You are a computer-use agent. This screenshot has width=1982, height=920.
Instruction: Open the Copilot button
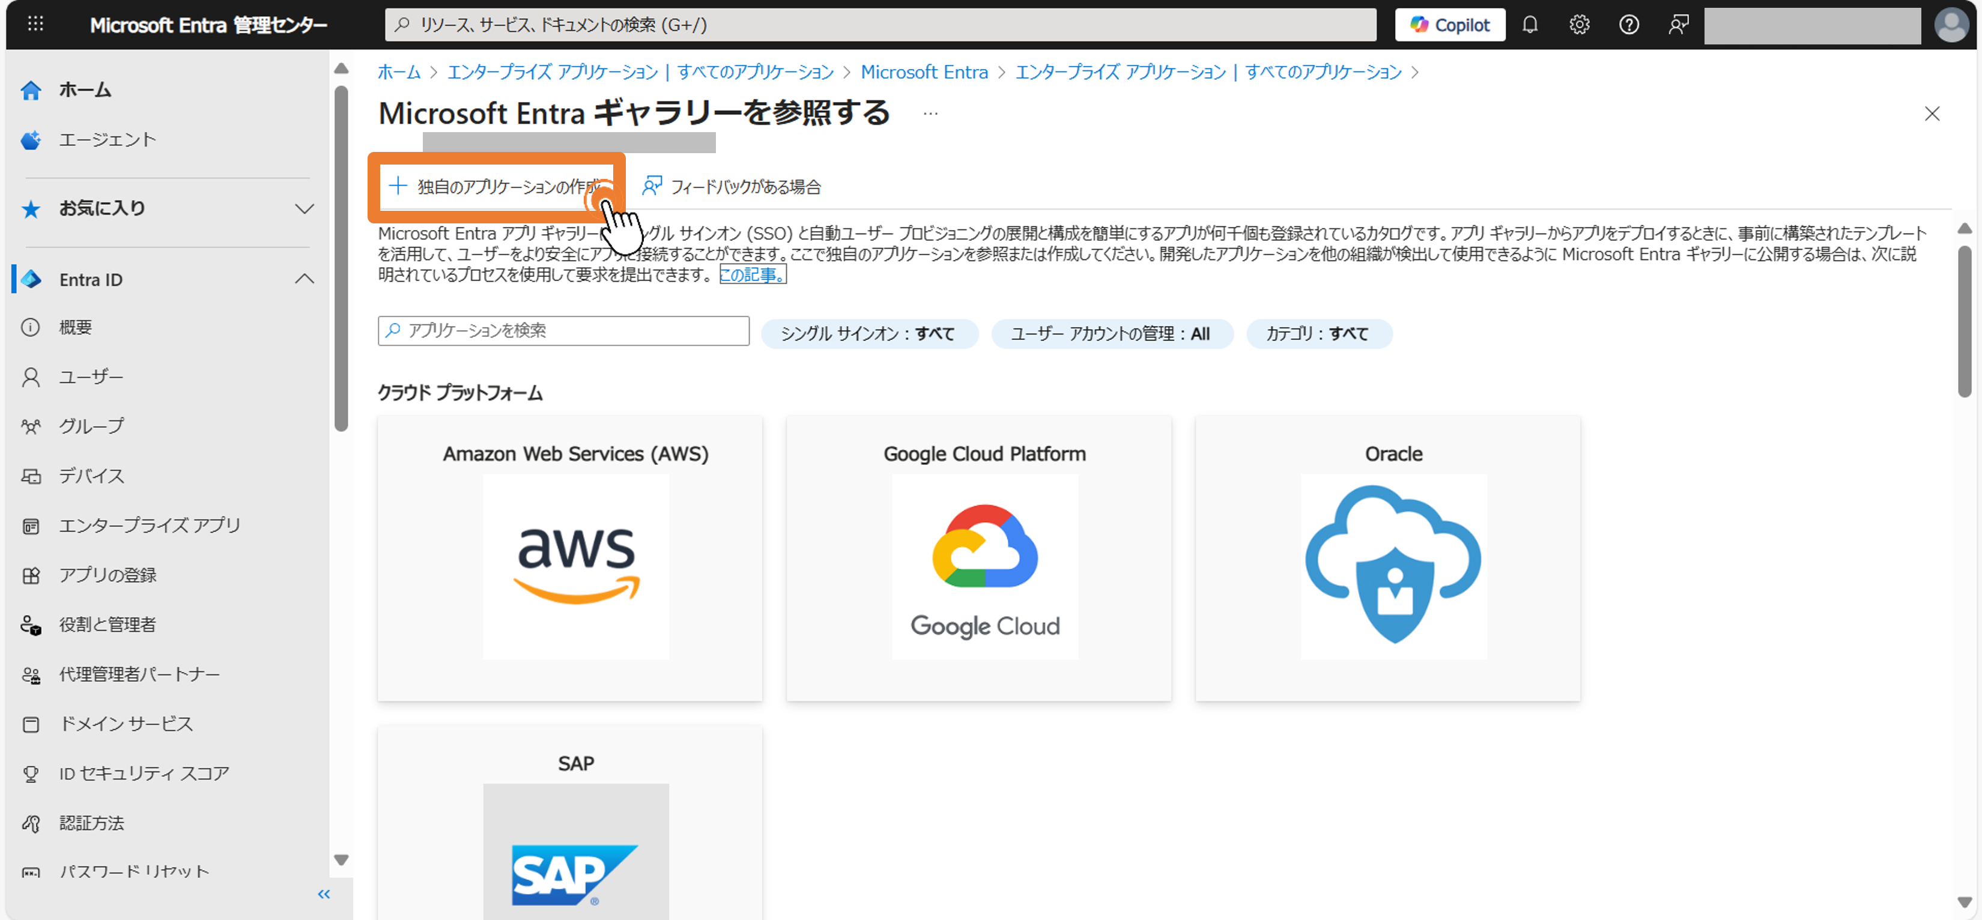pyautogui.click(x=1450, y=25)
